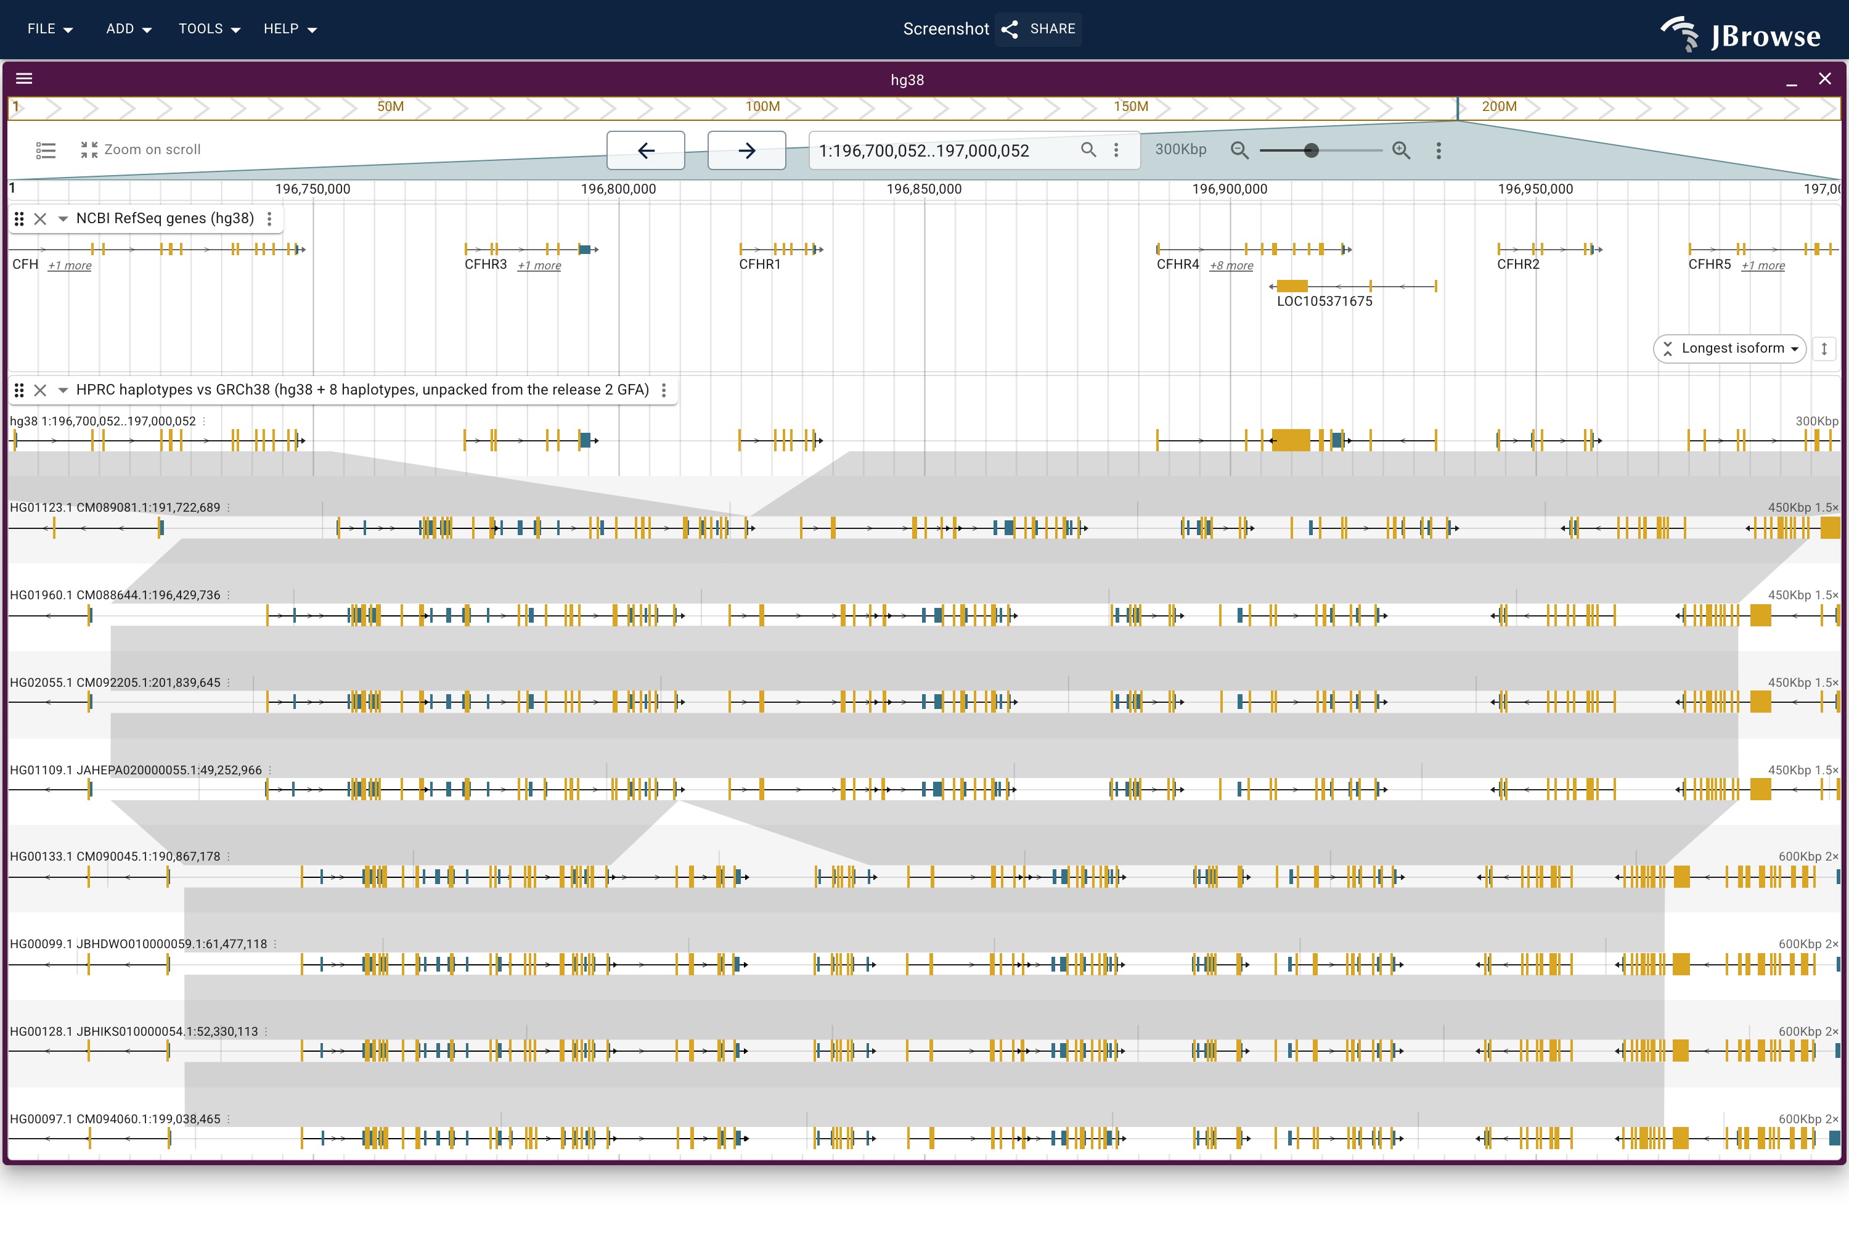1849x1233 pixels.
Task: Close the HPRC haplotypes track
Action: [40, 390]
